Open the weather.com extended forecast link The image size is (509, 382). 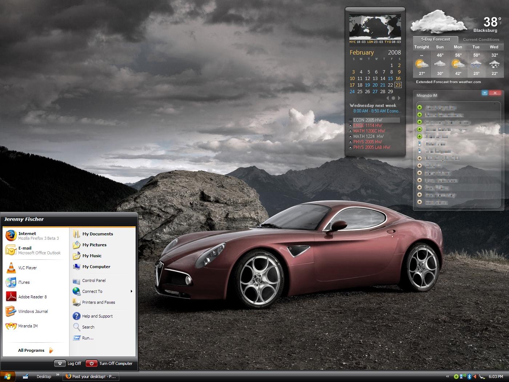[x=448, y=82]
